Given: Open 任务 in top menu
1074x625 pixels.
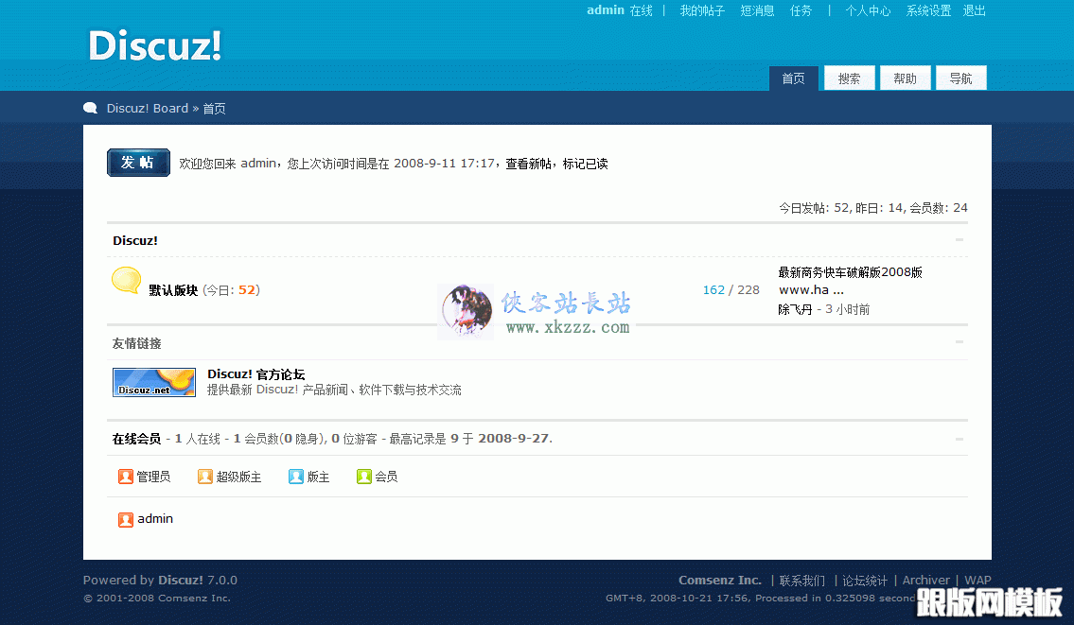Looking at the screenshot, I should click(801, 10).
